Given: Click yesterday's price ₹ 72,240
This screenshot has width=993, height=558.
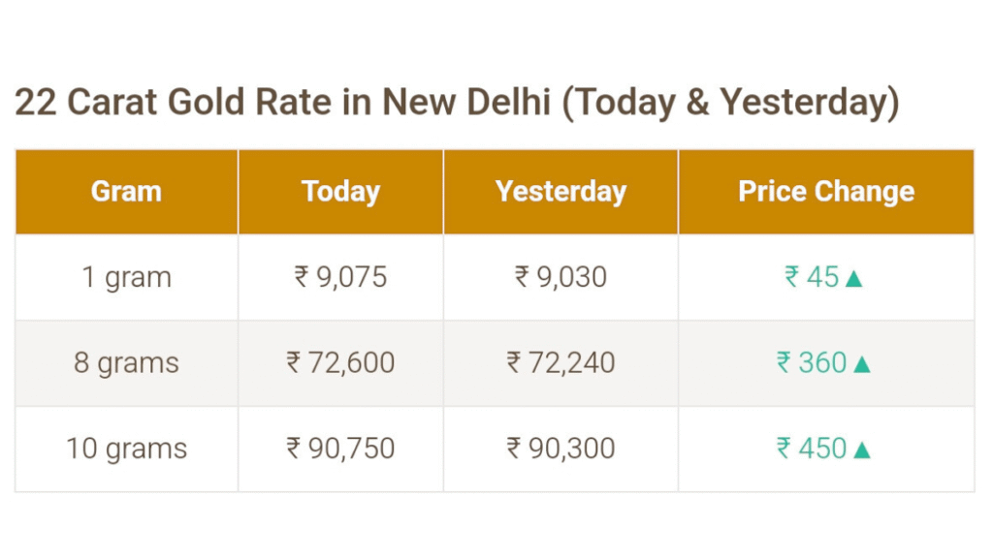Looking at the screenshot, I should click(561, 363).
